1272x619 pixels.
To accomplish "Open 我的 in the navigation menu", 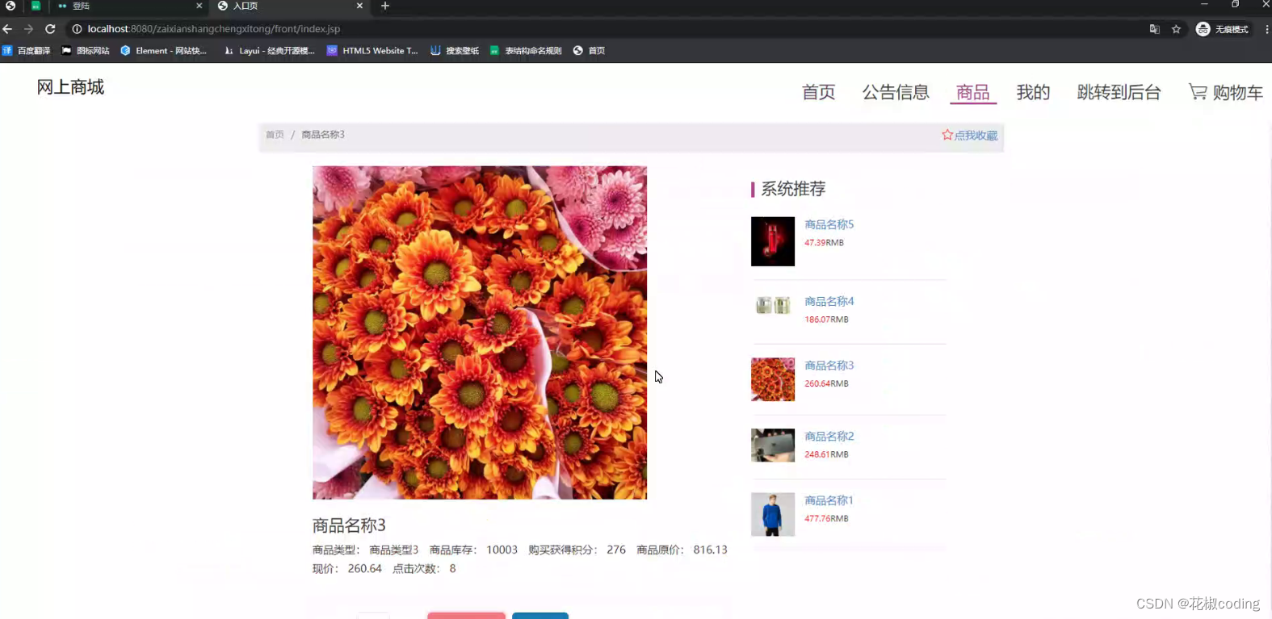I will tap(1033, 92).
